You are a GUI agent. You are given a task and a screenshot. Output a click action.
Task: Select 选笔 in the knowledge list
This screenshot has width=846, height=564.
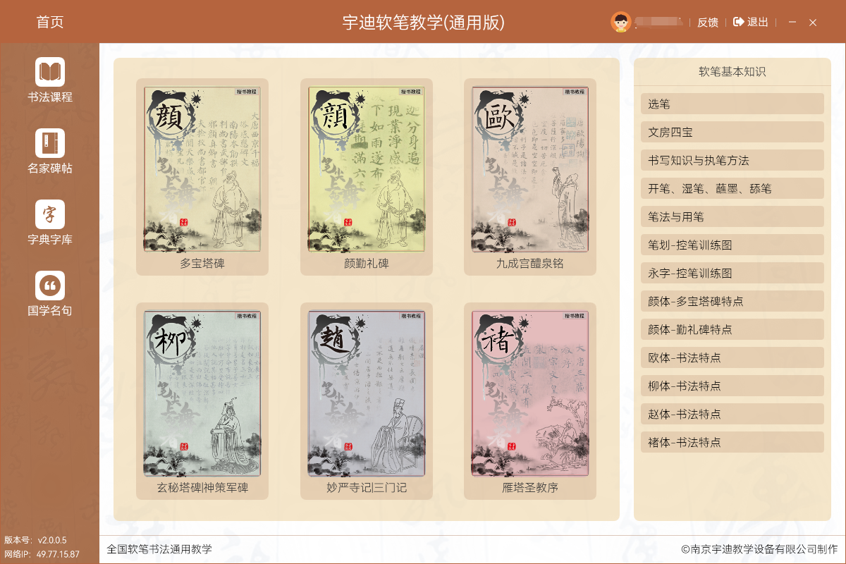732,104
